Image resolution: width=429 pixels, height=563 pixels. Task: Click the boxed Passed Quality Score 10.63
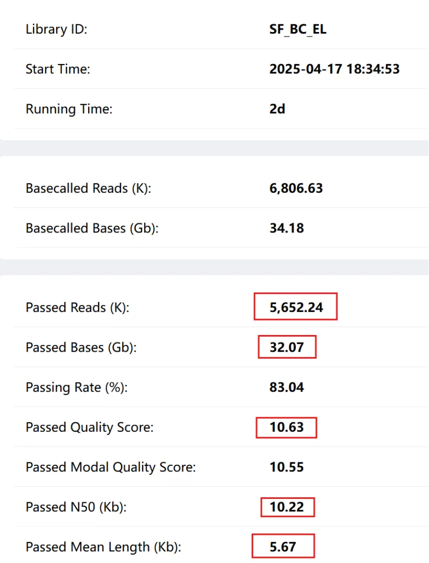(x=287, y=427)
